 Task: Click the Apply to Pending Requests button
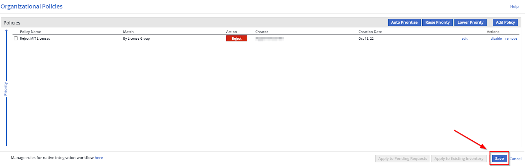click(403, 158)
